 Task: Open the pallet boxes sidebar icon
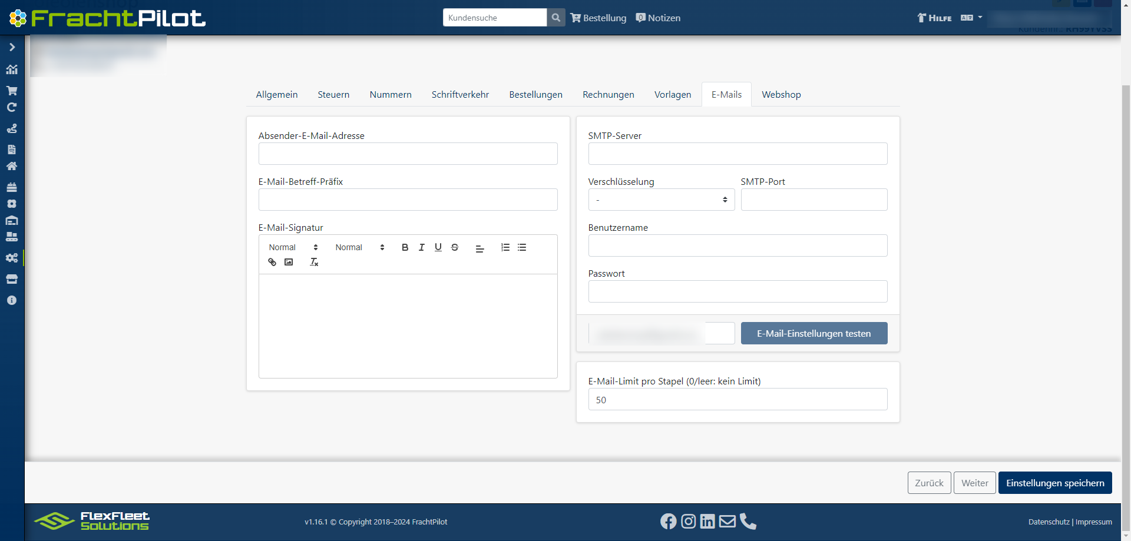(x=12, y=187)
